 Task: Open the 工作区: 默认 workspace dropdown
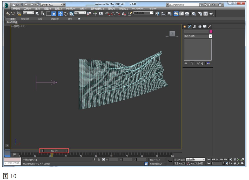pos(52,5)
